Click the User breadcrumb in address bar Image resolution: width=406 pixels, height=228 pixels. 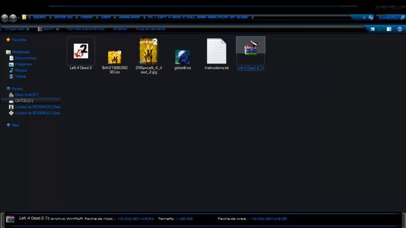click(105, 17)
